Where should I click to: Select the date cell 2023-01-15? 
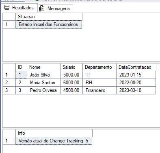136,75
